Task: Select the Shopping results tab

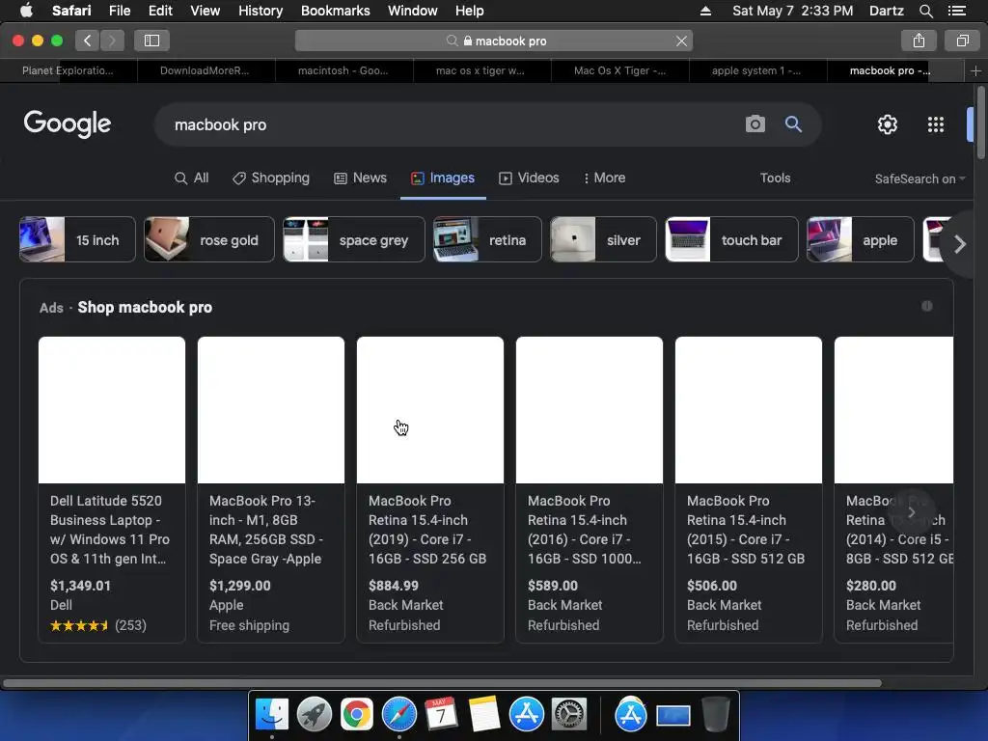Action: pos(271,178)
